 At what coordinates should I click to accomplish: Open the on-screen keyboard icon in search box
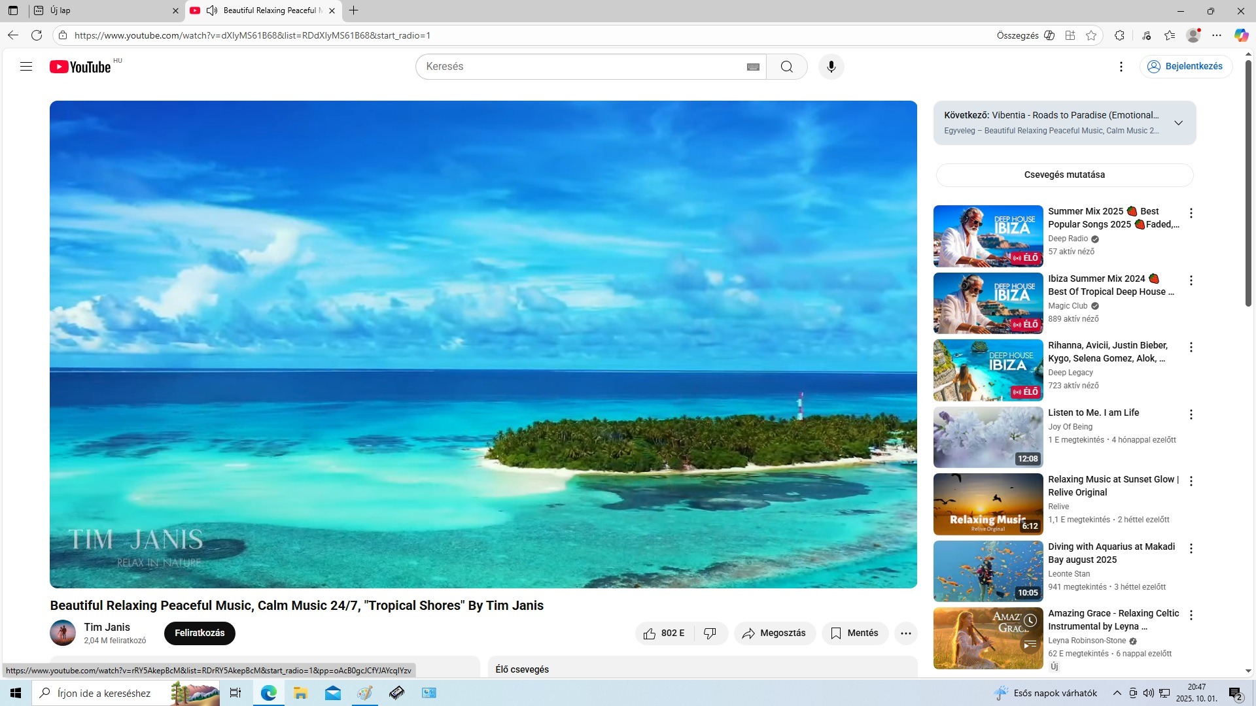click(753, 67)
